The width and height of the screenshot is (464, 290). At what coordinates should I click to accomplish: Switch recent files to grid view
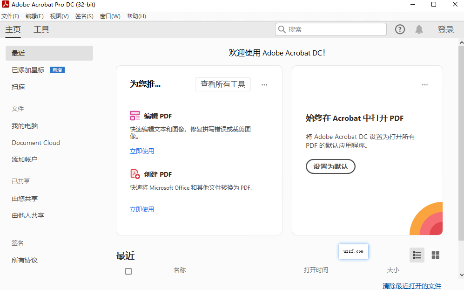coord(436,255)
